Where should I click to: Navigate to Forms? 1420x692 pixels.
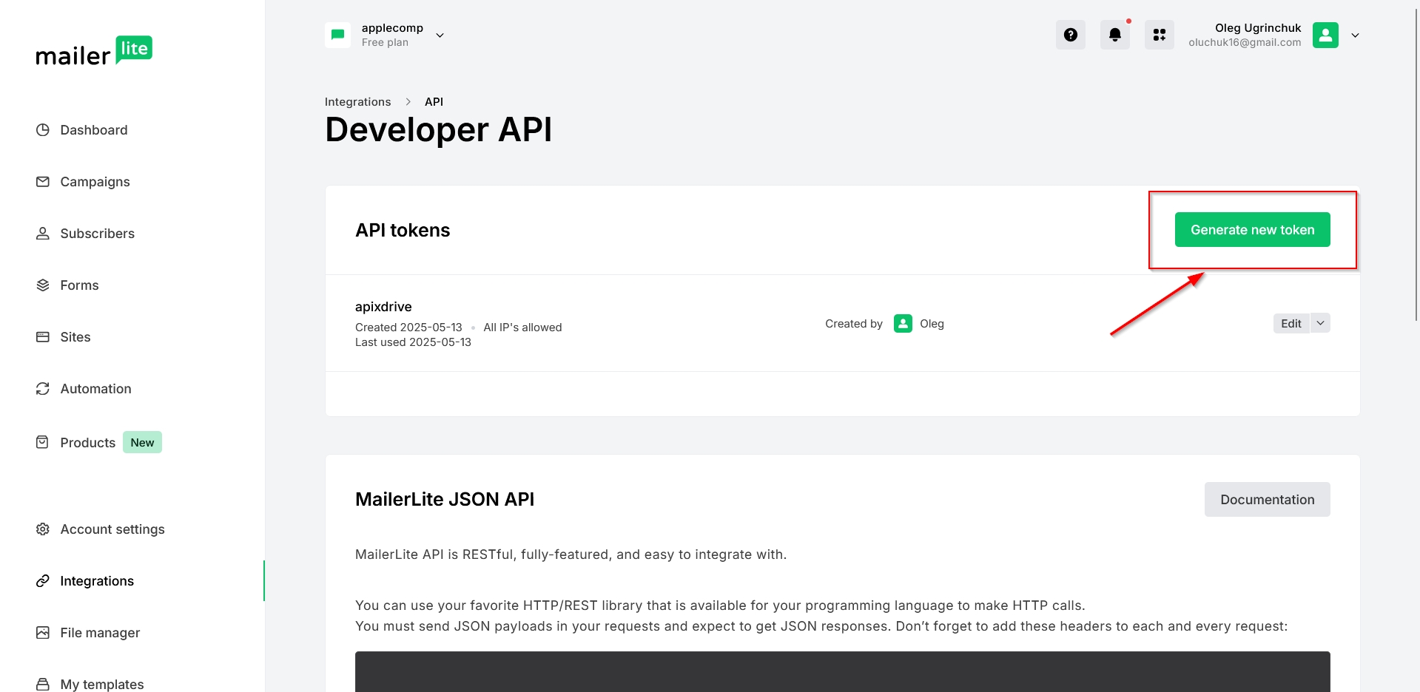click(x=79, y=285)
